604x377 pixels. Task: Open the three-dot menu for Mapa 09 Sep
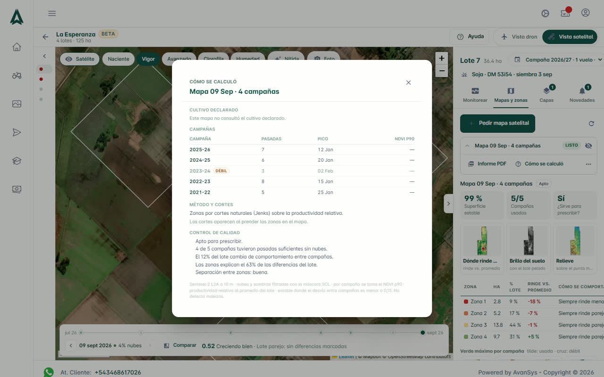588,164
